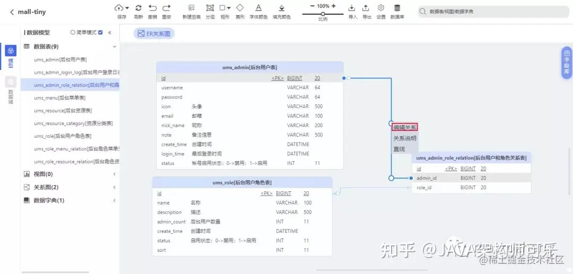Go back using arrow beside mall-tiny
This screenshot has width=573, height=274.
click(12, 12)
